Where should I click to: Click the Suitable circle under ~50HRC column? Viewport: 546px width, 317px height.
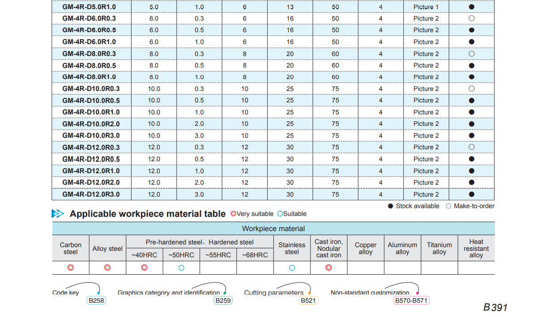pos(181,267)
